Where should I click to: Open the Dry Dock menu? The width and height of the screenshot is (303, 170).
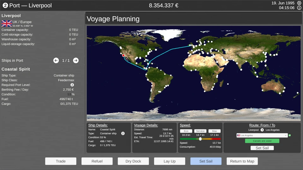133,161
